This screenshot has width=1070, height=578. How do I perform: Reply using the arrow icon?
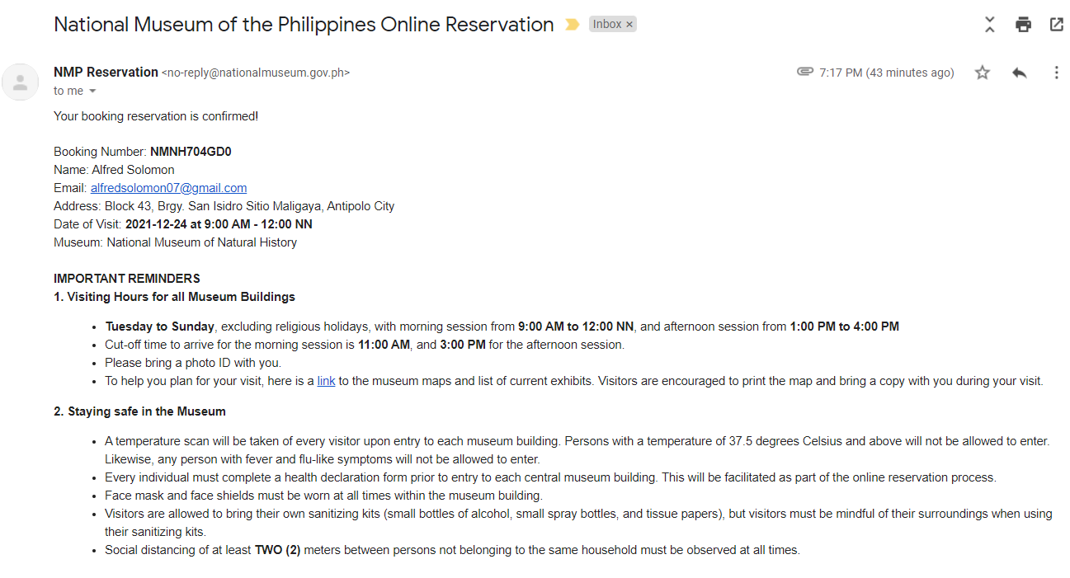(1020, 73)
